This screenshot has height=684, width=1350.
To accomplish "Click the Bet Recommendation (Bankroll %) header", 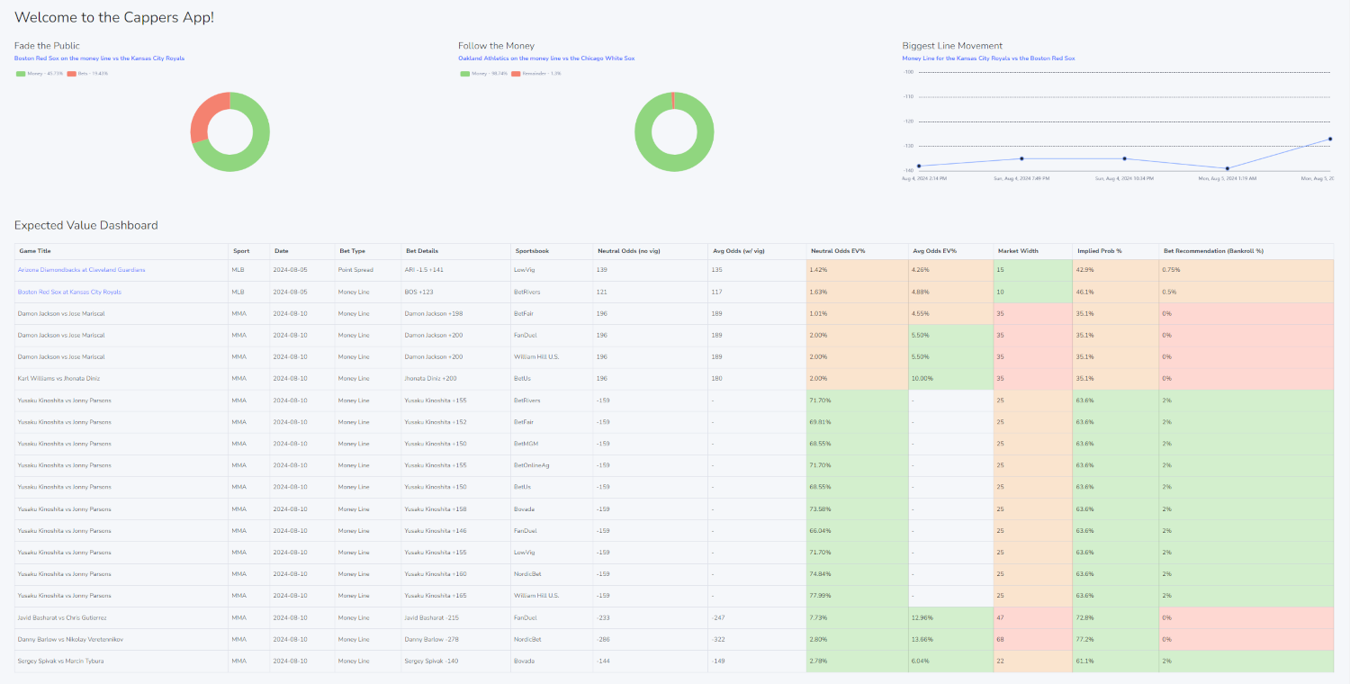I will pos(1246,251).
